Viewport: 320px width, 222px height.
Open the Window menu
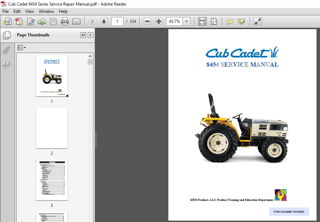47,11
